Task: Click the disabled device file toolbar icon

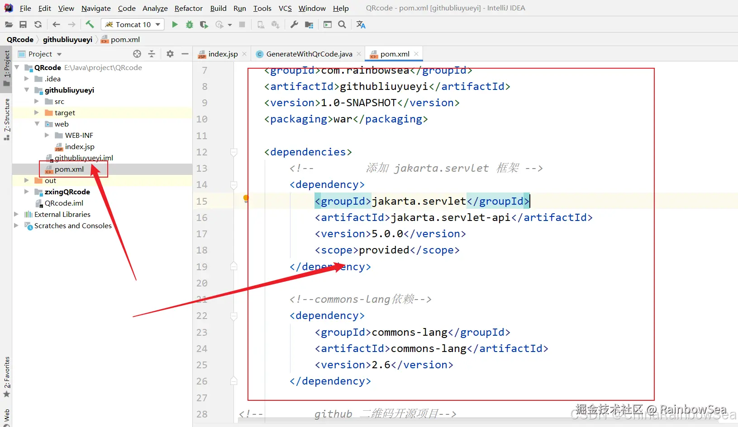Action: pos(261,24)
